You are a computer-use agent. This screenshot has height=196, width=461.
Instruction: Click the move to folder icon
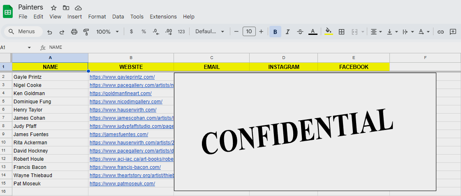66,8
